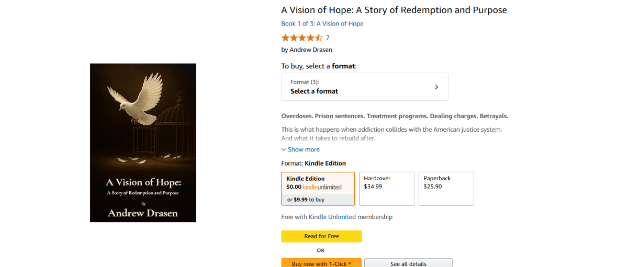Open the 7 ratings count link
628x267 pixels.
(x=328, y=38)
